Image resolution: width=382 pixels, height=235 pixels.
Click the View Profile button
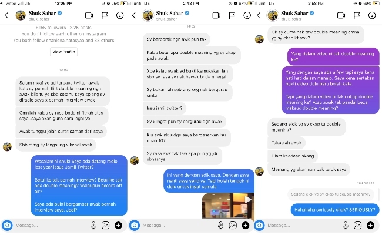(x=63, y=52)
